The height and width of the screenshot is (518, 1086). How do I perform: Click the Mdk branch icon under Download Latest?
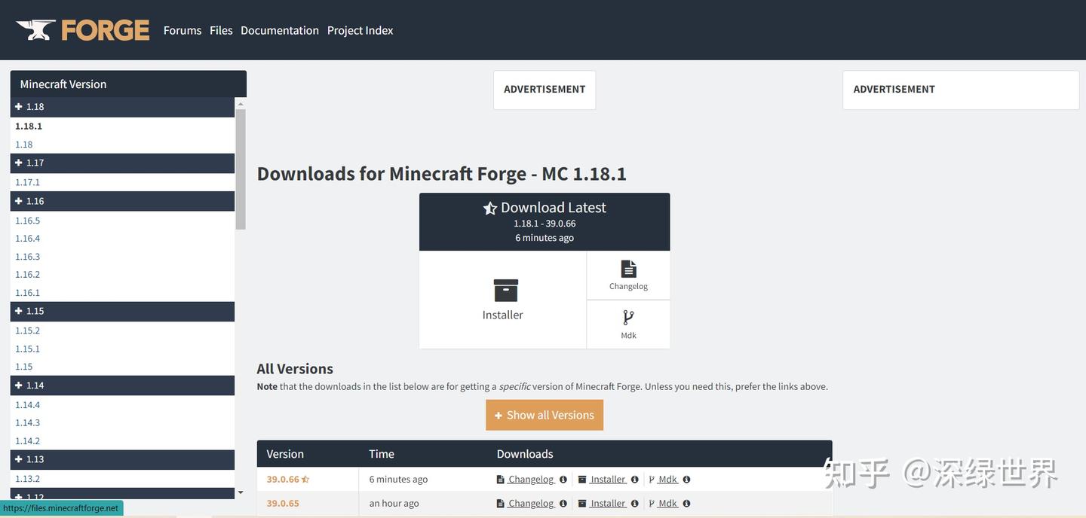click(627, 316)
